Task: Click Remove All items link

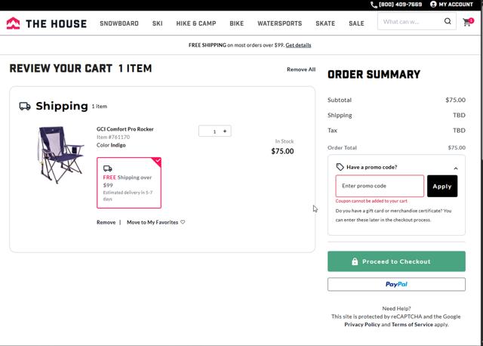Action: [x=301, y=70]
